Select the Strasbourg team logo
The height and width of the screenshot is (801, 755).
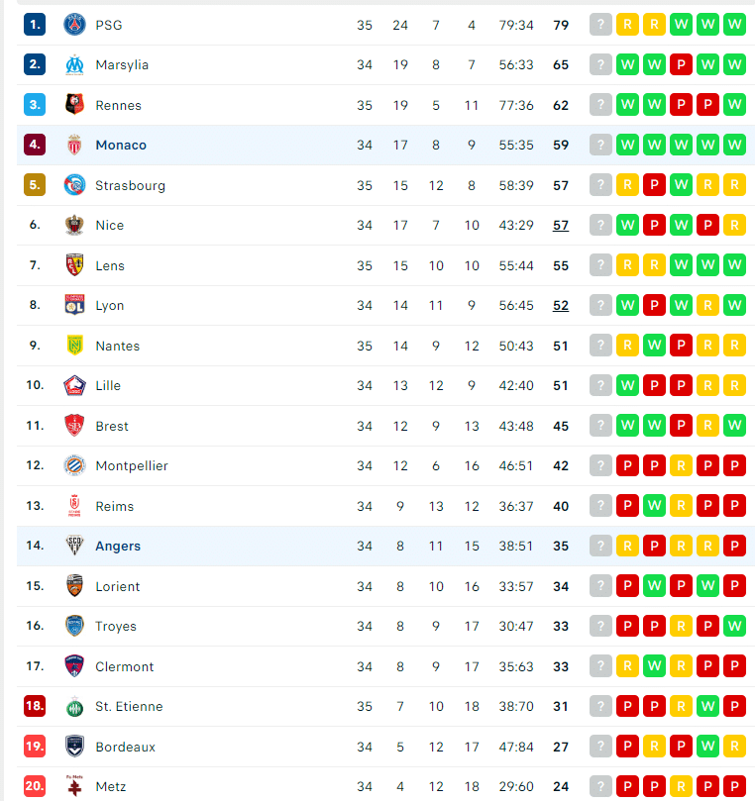point(74,185)
